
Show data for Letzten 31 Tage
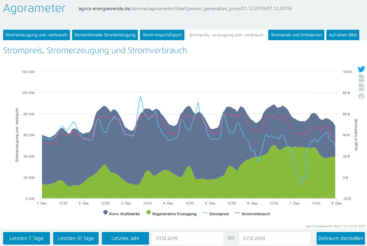pos(76,238)
